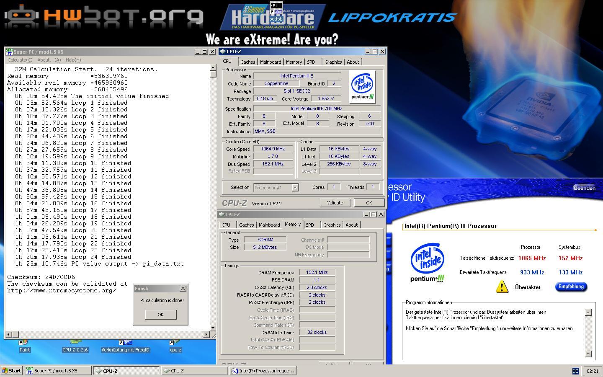
Task: Select the Caches tab in lower CPU-Z
Action: click(x=247, y=225)
